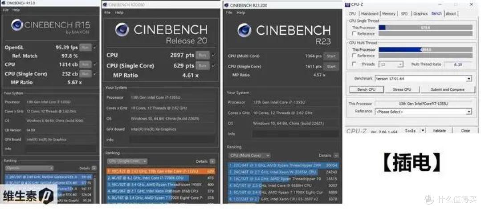Open Help menu in Cinebench R23
This screenshot has width=481, height=209.
241,12
